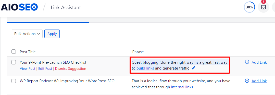275x95 pixels.
Task: Click the plus icon beside first Add Link
Action: [x=247, y=62]
